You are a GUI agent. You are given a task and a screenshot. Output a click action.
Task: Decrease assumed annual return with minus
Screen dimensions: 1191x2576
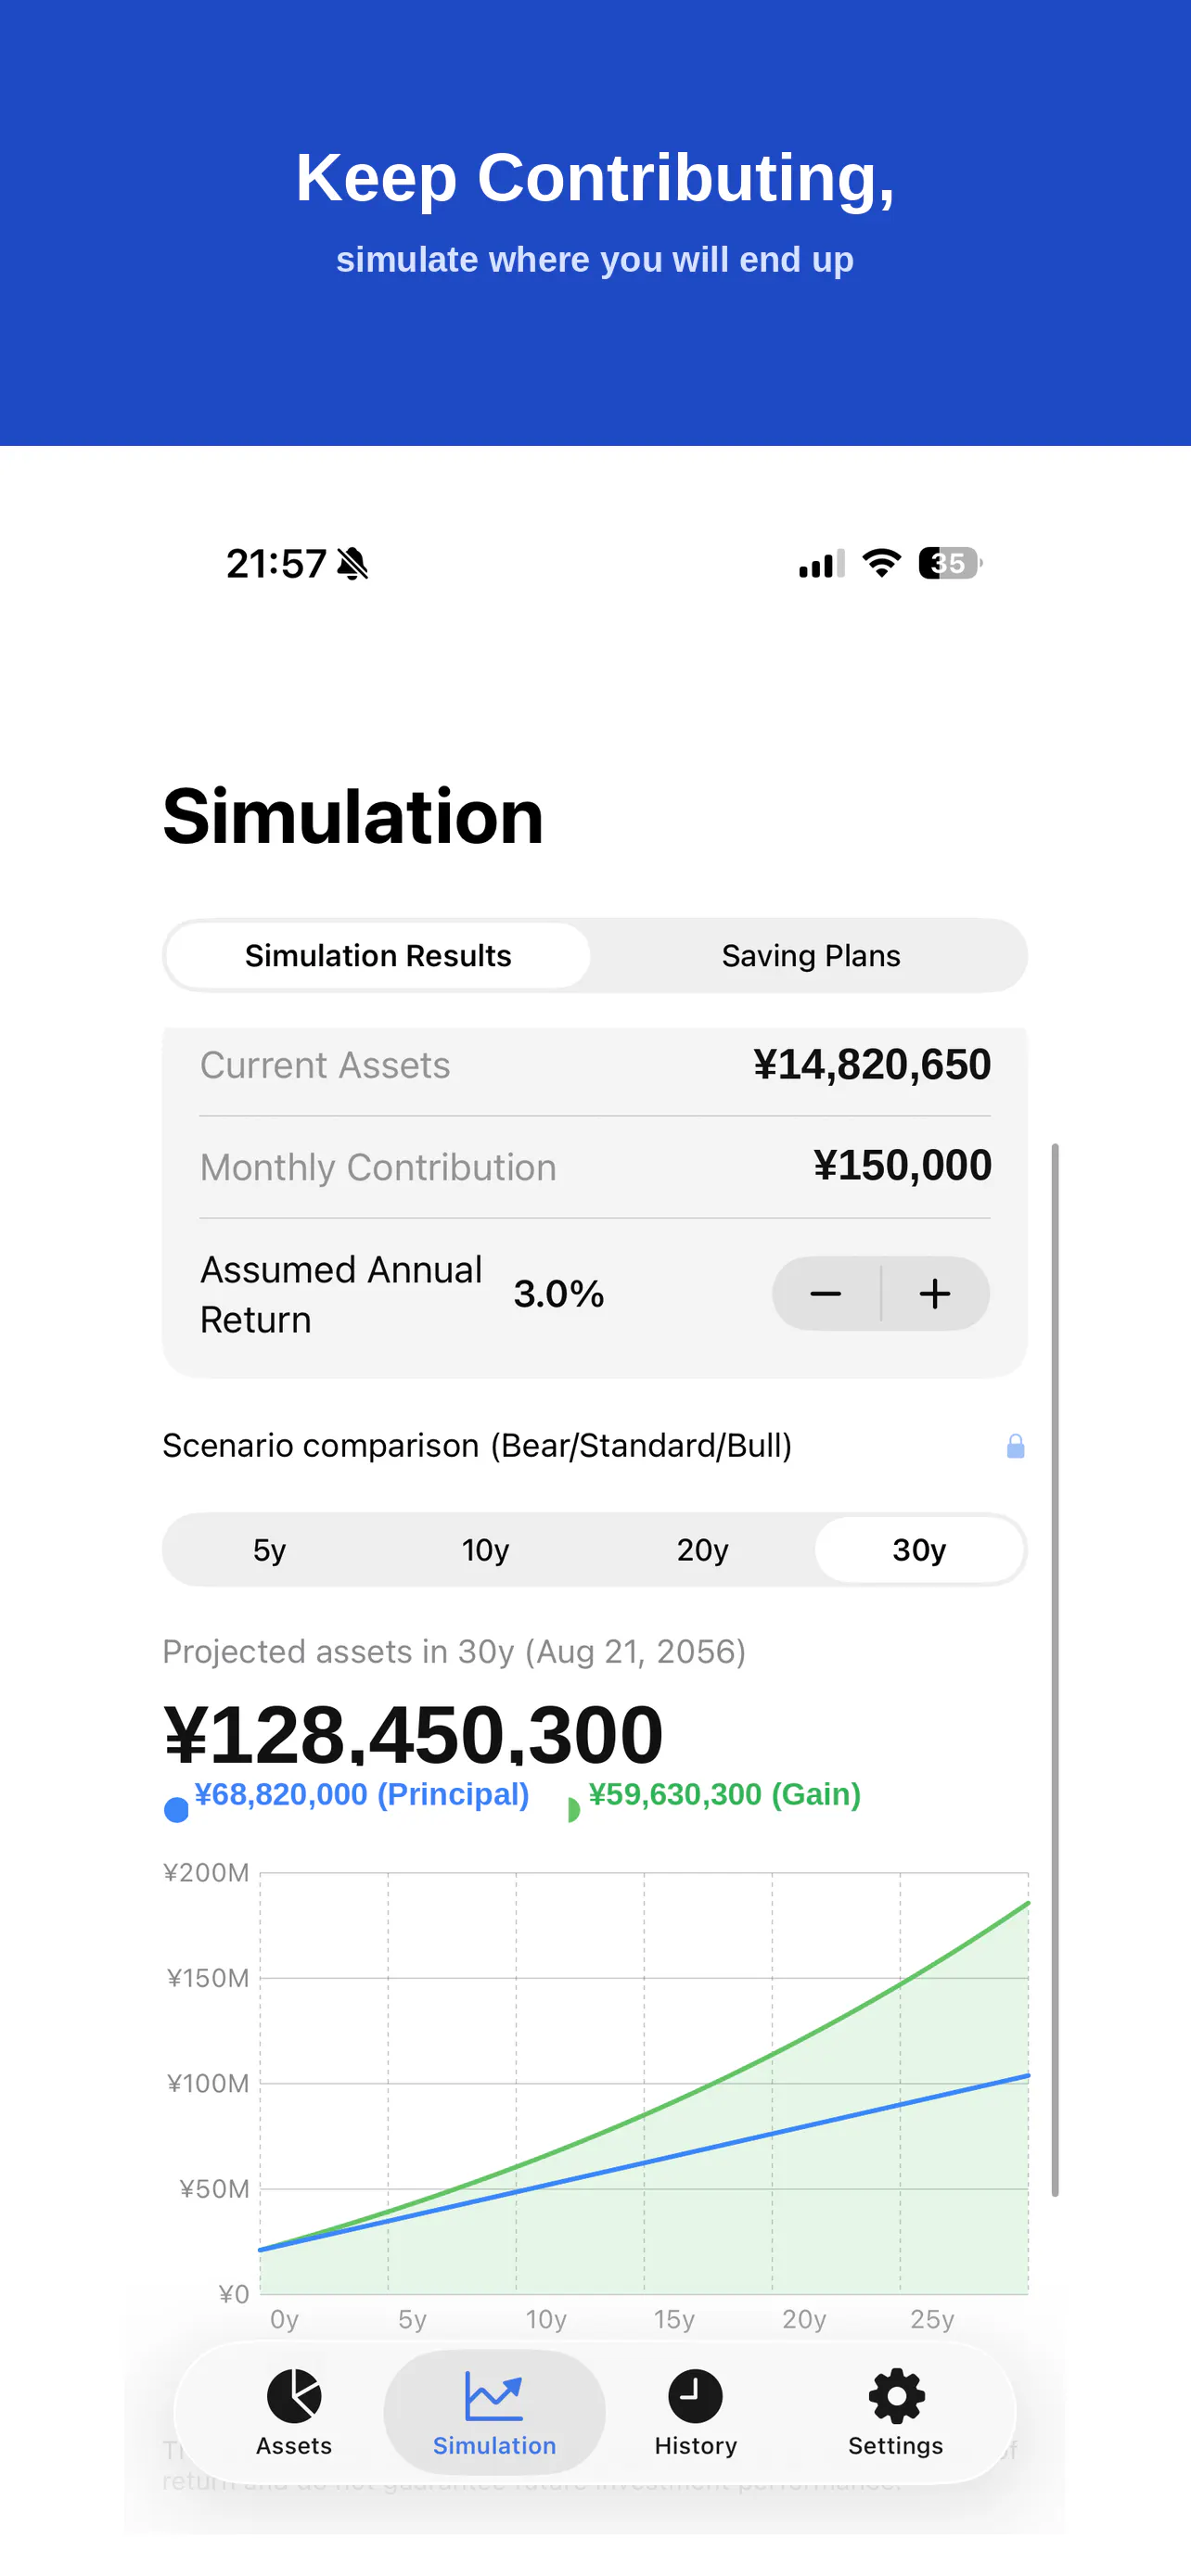[x=826, y=1293]
